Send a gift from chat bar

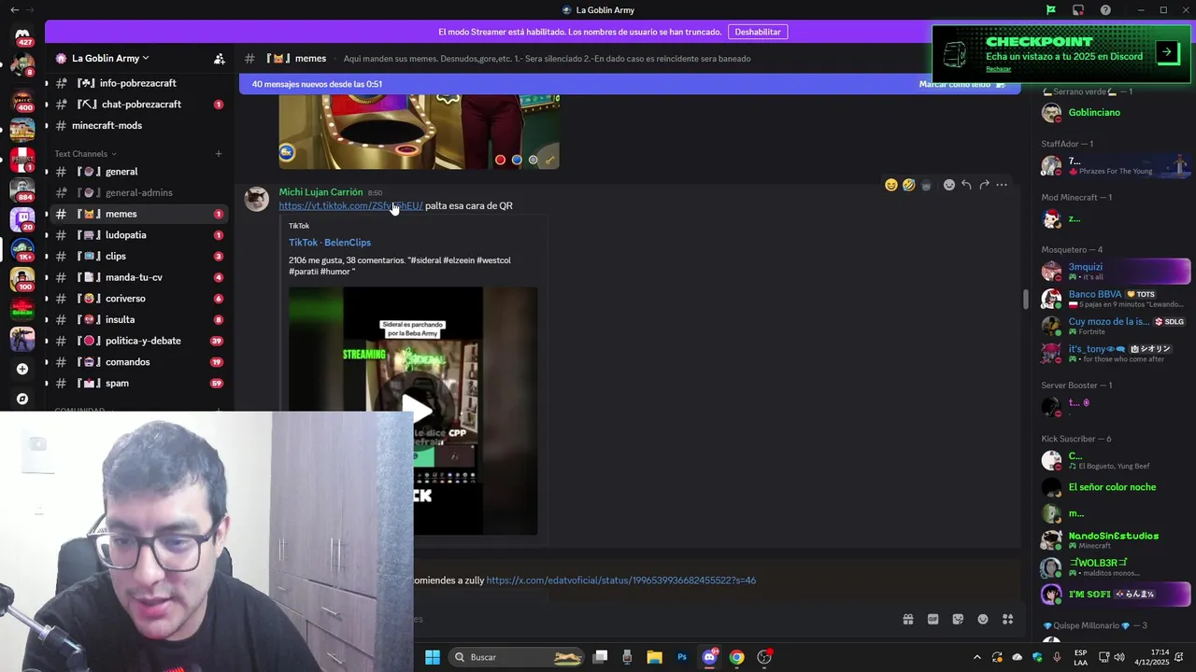click(907, 619)
